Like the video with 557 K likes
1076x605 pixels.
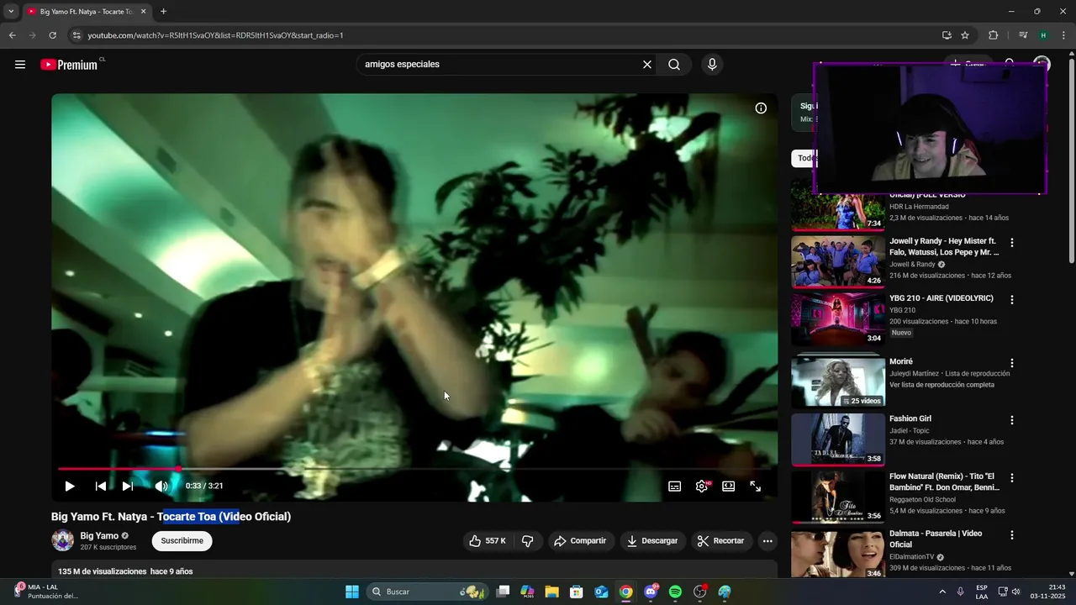[488, 541]
